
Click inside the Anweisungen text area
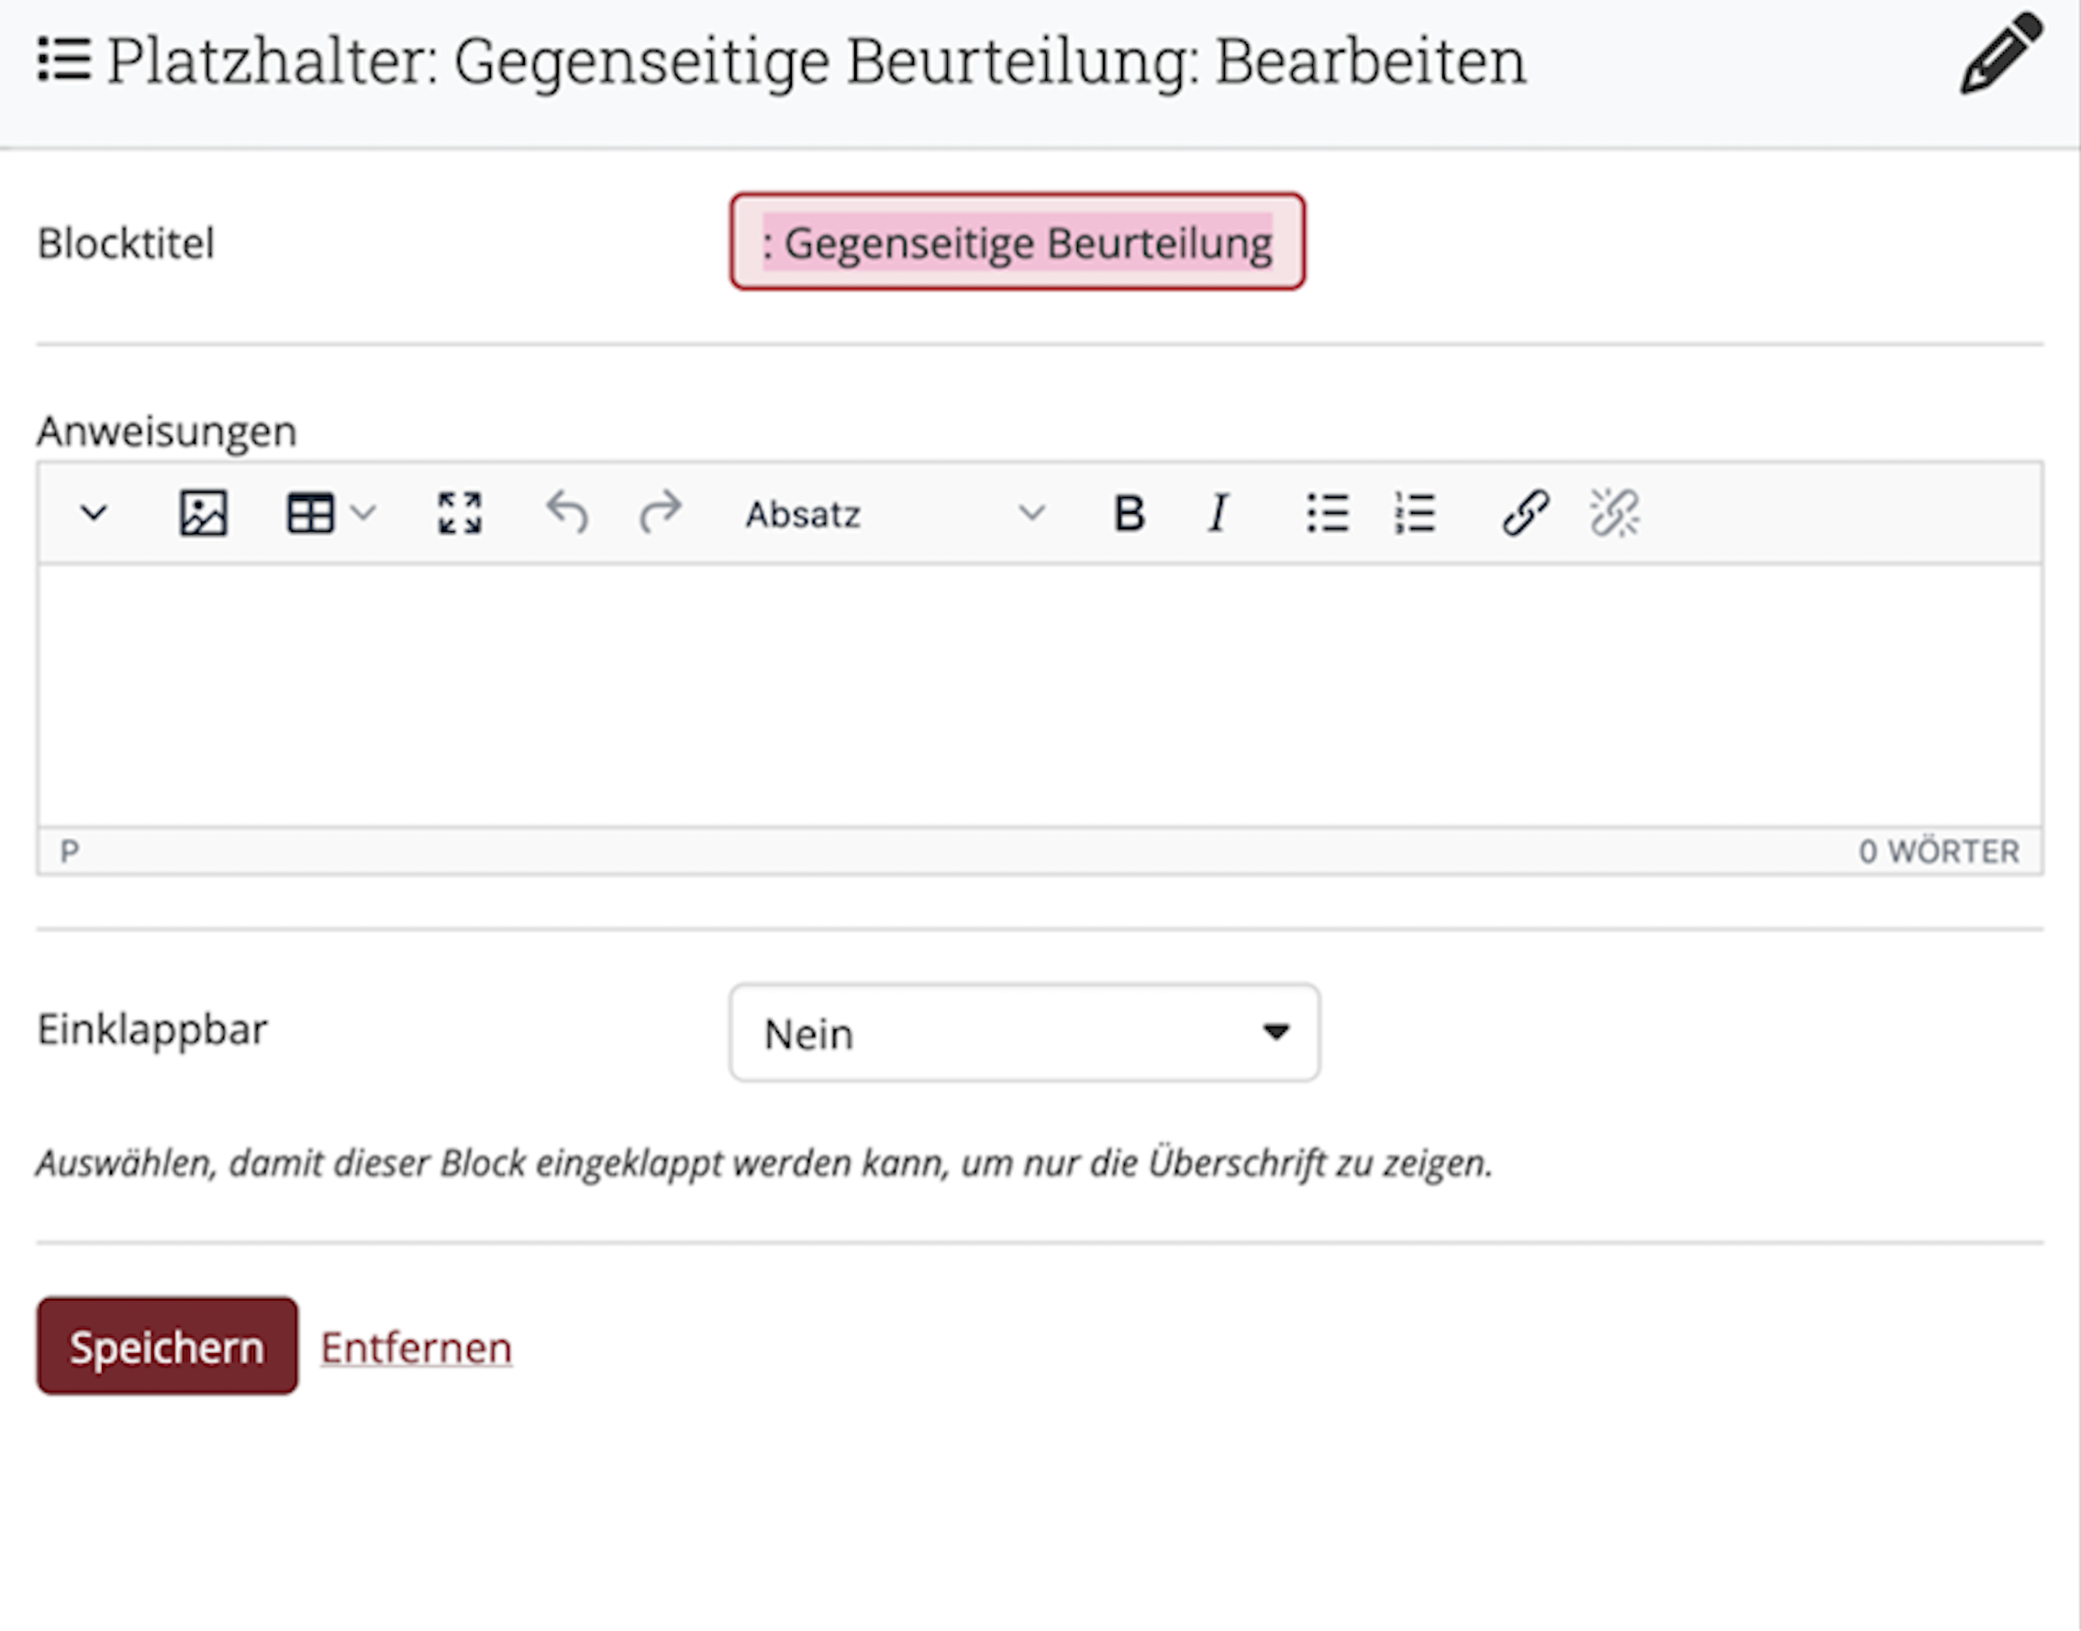pyautogui.click(x=1039, y=695)
